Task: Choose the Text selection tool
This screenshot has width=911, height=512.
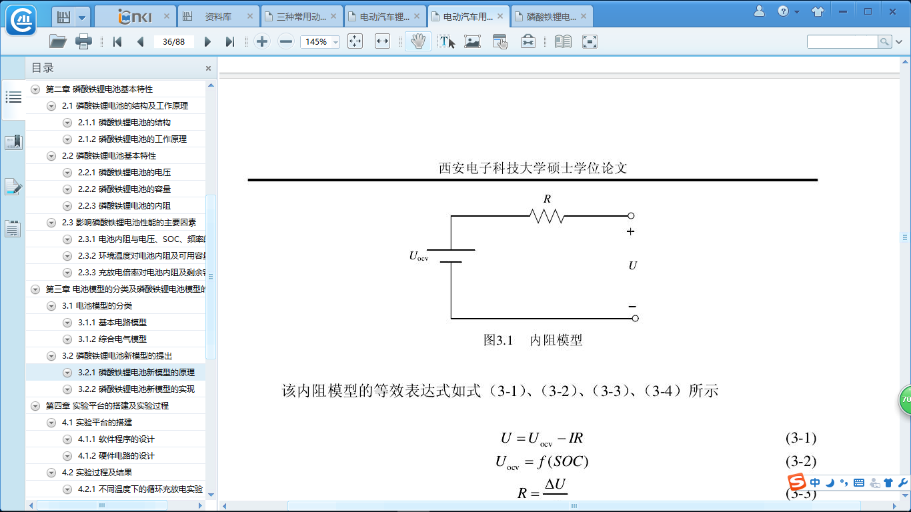Action: point(446,41)
